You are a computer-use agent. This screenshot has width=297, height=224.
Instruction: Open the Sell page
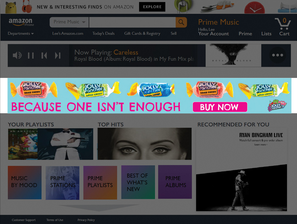(173, 33)
